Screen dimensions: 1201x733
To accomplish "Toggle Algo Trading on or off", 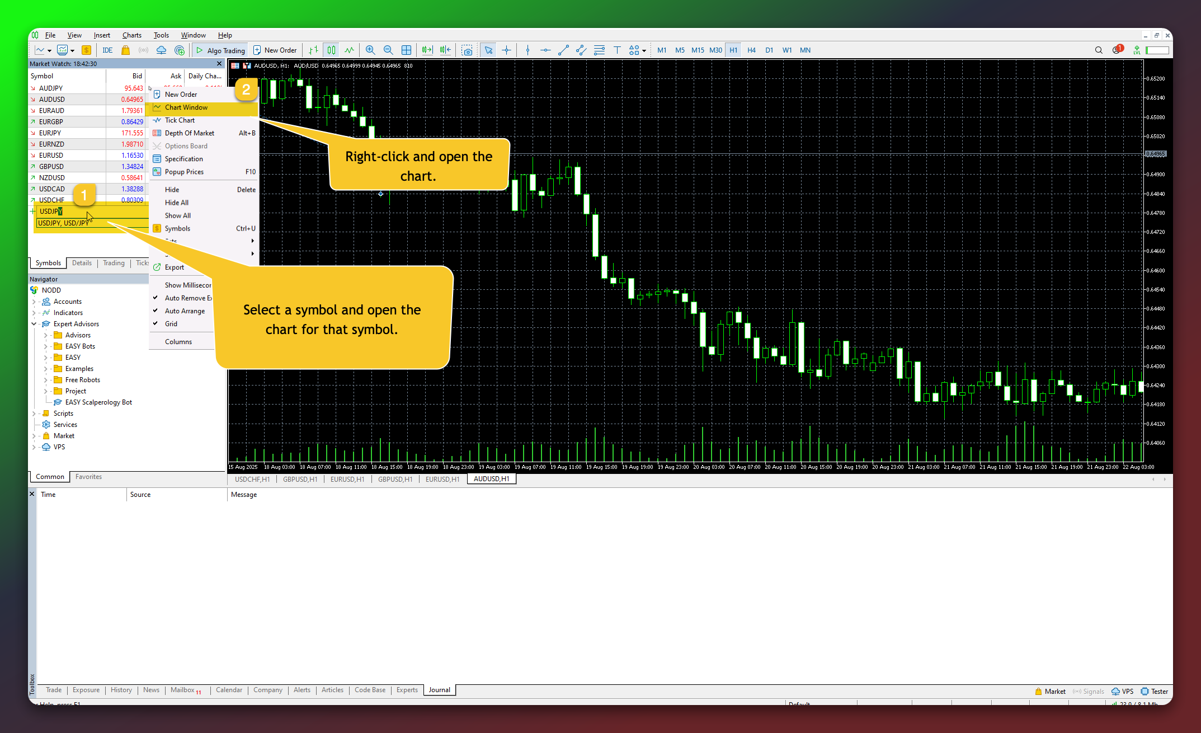I will pyautogui.click(x=220, y=50).
